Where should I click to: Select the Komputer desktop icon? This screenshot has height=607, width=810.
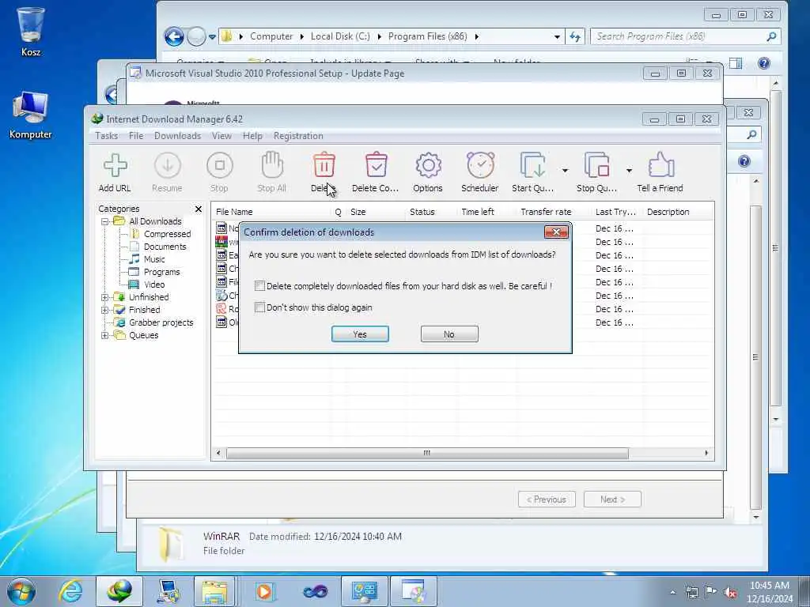click(31, 115)
